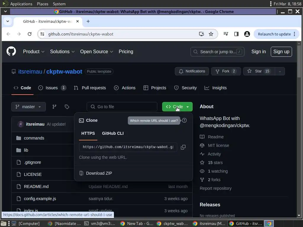Expand the Open Source menu
The height and width of the screenshot is (227, 303).
(97, 51)
